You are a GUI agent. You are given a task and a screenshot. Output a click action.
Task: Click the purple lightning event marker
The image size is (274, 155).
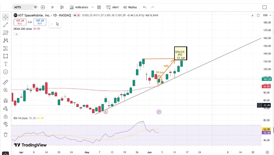coord(159,112)
